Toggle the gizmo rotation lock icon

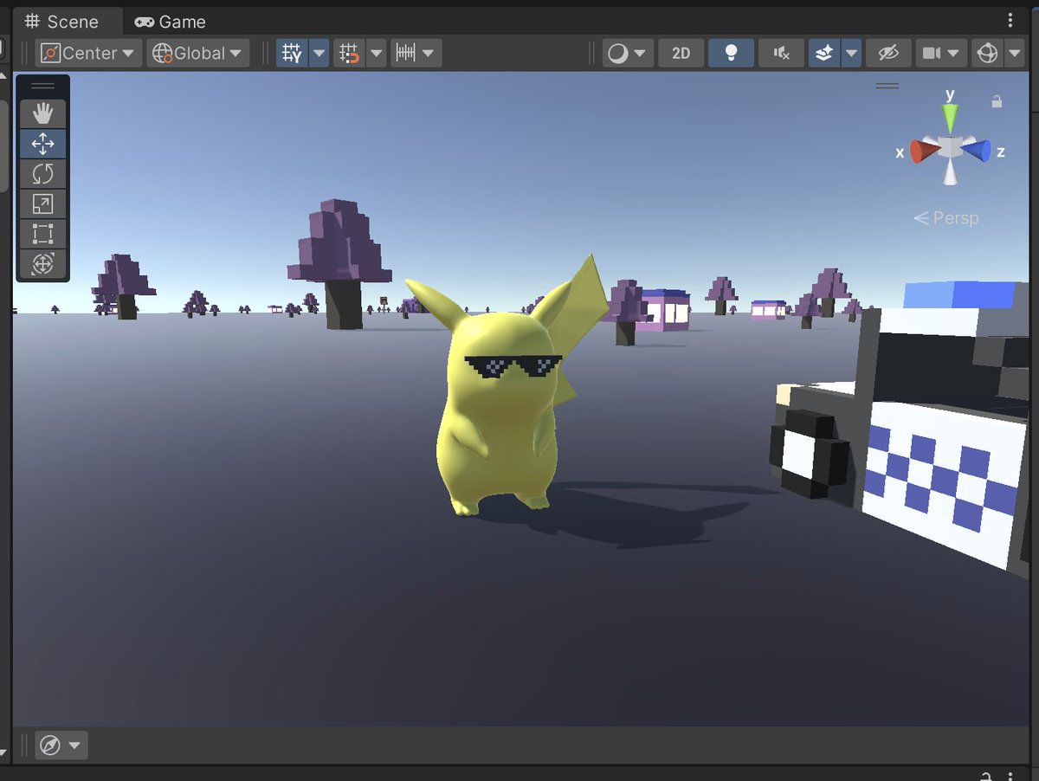[997, 102]
